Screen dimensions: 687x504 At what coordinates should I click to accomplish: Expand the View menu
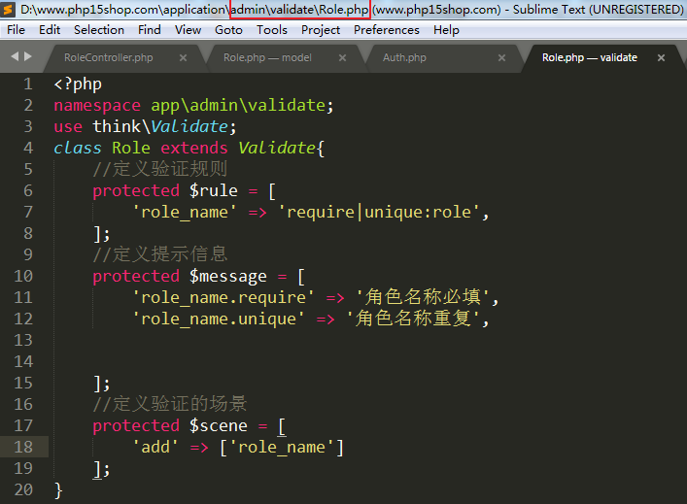pos(189,30)
